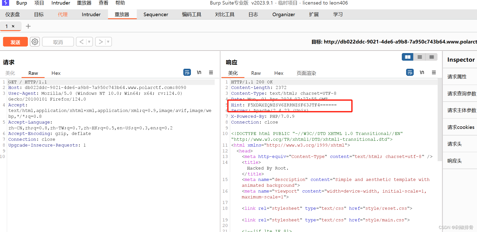The height and width of the screenshot is (232, 477).
Task: Open the Intruder menu in menu bar
Action: (61, 3)
